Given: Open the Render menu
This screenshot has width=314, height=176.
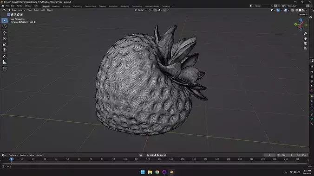Looking at the screenshot, I should tap(20, 6).
